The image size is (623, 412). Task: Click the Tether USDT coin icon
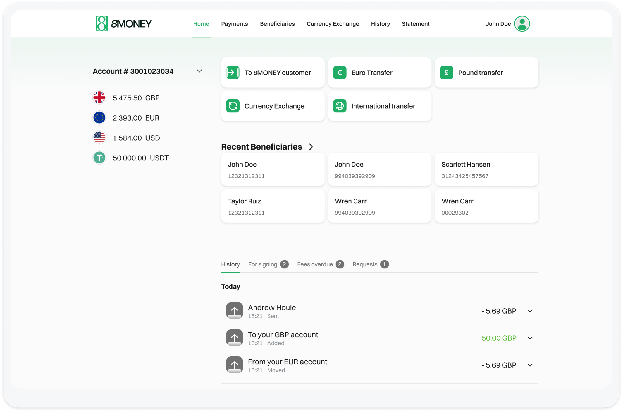99,158
